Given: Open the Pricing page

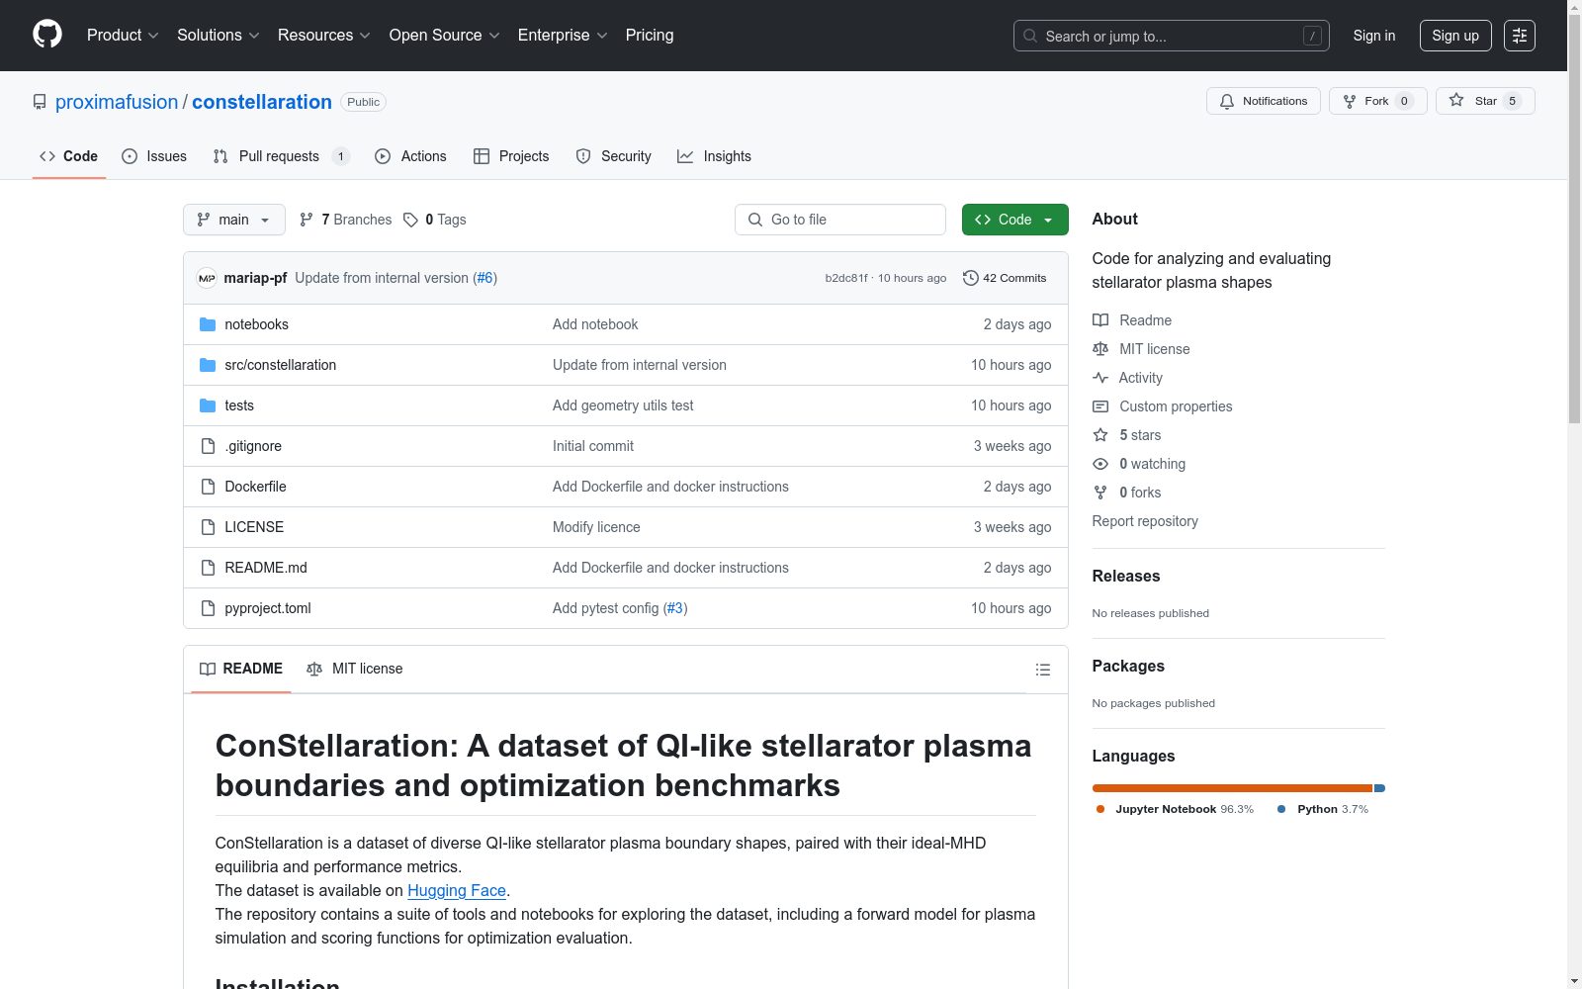Looking at the screenshot, I should click(x=650, y=36).
